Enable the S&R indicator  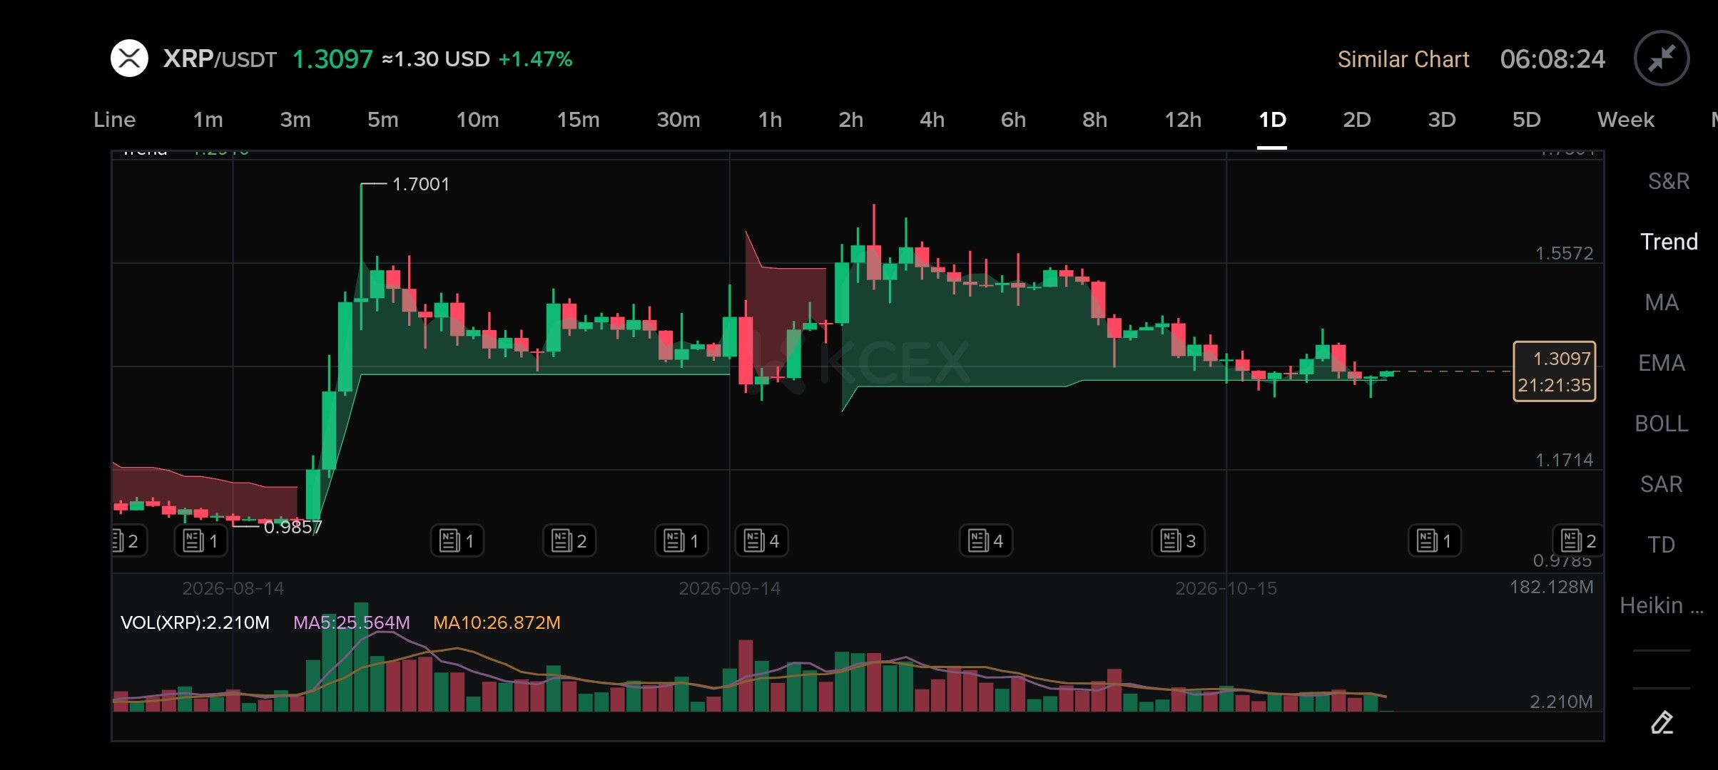pyautogui.click(x=1669, y=181)
